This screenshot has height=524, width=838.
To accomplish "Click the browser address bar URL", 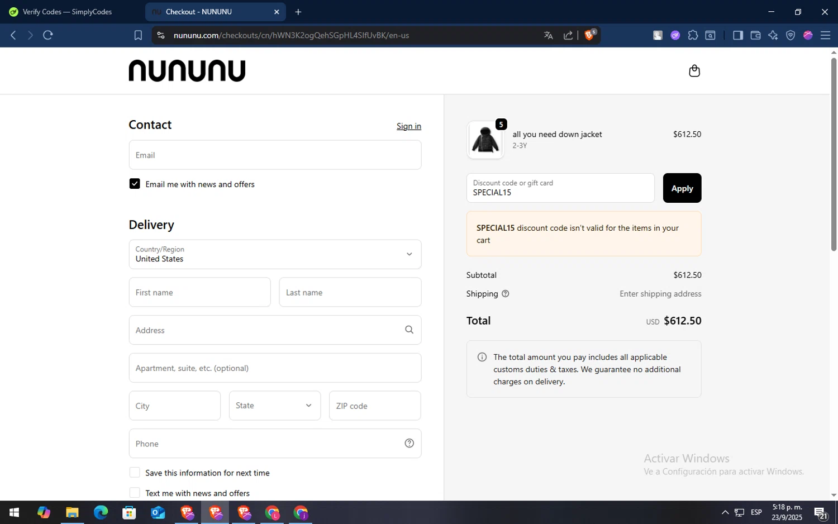I will click(291, 35).
